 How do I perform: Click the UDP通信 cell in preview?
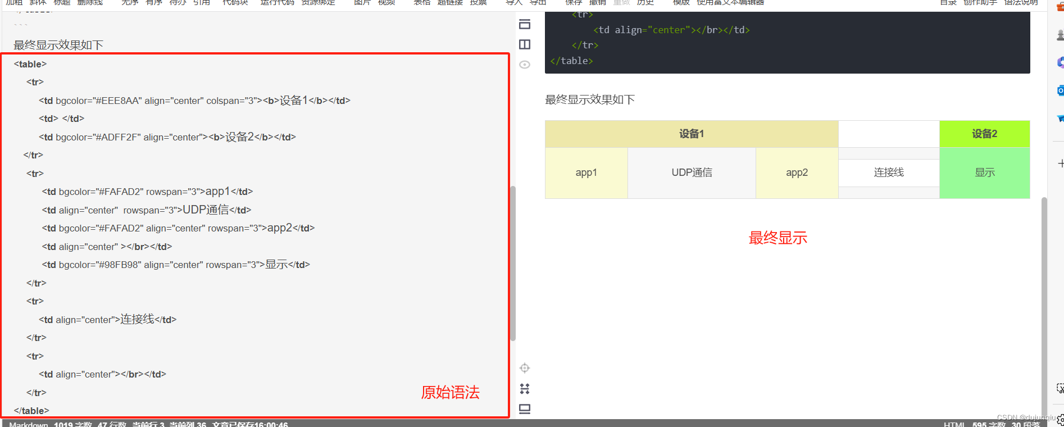(x=692, y=172)
